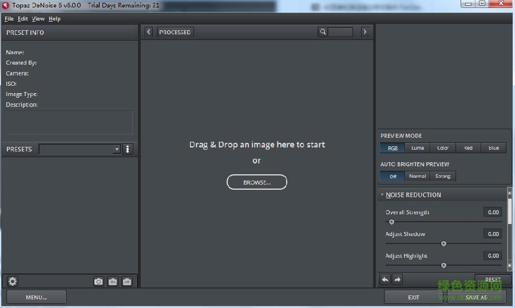Click the RESET button

point(493,279)
